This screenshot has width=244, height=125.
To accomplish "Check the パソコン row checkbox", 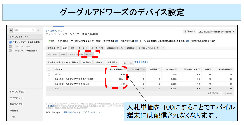I will point(49,75).
